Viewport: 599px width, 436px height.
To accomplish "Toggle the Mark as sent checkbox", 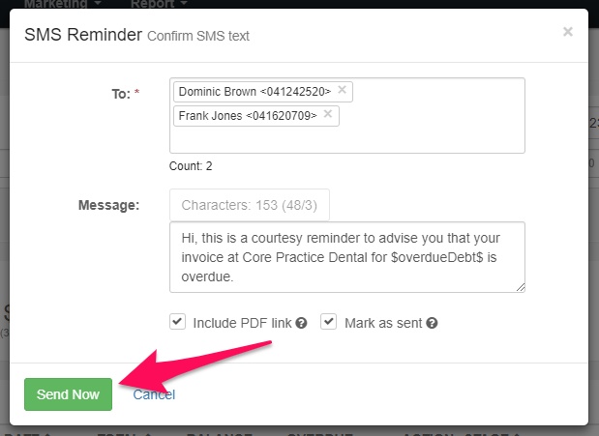I will pos(329,322).
